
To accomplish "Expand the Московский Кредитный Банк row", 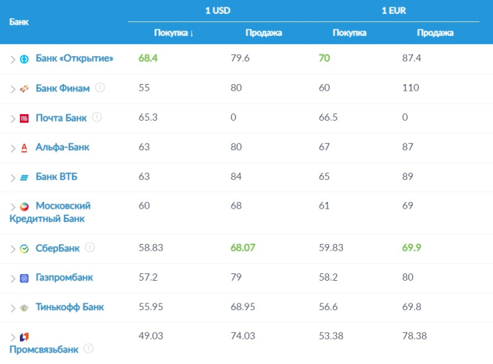I will click(x=13, y=206).
